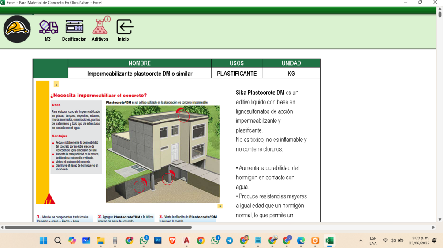Click the yellow hard hat logo
Viewport: 443px width, 248px height.
pyautogui.click(x=17, y=29)
